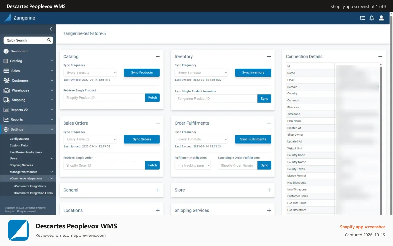Click the Quick Search magnifier icon
Viewport: 393px width, 246px height.
pos(49,40)
